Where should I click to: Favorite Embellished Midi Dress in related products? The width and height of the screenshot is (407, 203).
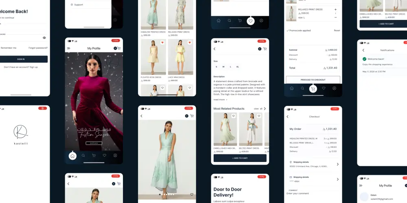[233, 116]
